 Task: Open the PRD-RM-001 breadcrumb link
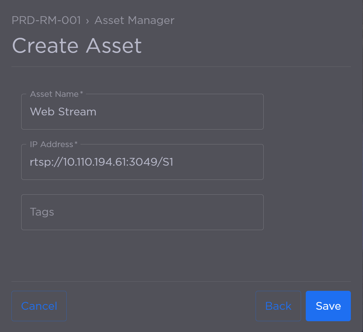46,20
